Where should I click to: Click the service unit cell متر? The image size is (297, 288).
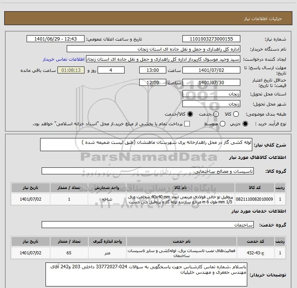click(x=107, y=253)
